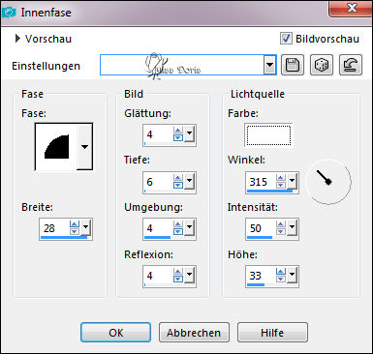Click the Glättung value field
The height and width of the screenshot is (354, 373).
158,133
